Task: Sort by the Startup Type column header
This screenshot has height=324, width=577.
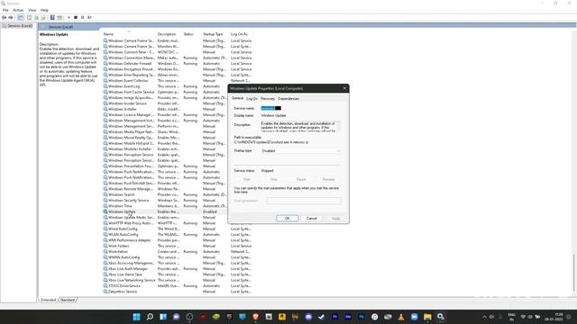Action: [215, 34]
